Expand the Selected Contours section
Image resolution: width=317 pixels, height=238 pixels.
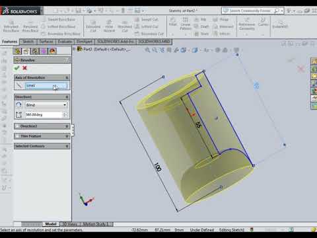(67, 146)
